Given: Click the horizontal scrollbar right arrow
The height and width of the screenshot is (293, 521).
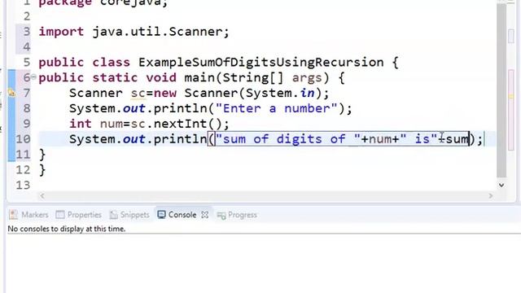Looking at the screenshot, I should [x=491, y=196].
